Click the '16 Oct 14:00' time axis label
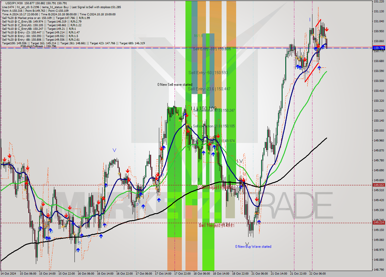The image size is (386, 277). coord(105,274)
